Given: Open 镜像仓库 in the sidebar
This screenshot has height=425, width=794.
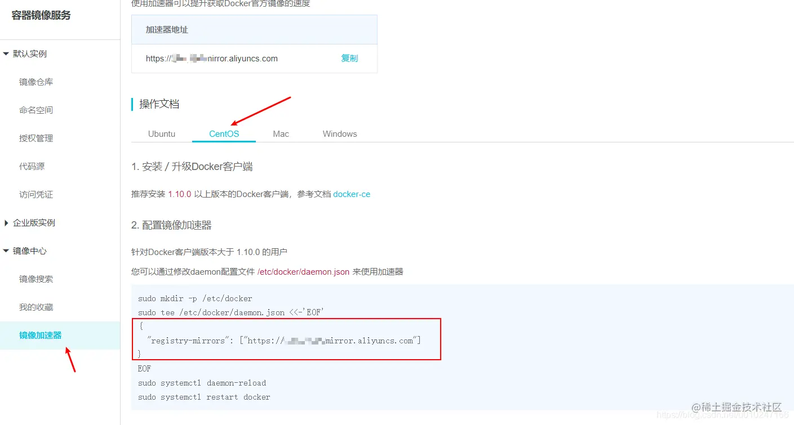Looking at the screenshot, I should pos(35,82).
